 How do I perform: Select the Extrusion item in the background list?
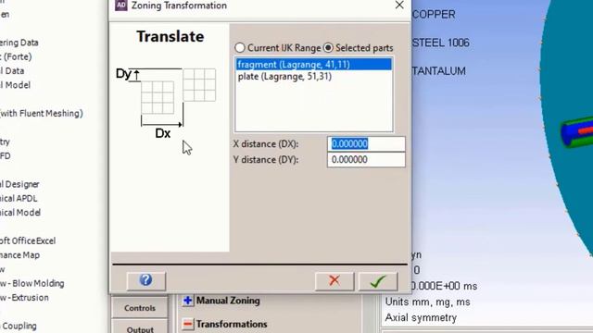pos(25,298)
